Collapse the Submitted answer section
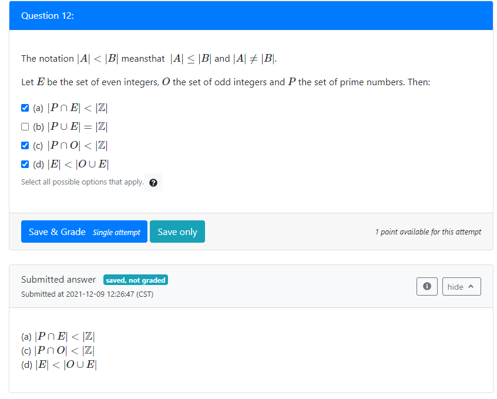This screenshot has width=497, height=399. (x=462, y=286)
